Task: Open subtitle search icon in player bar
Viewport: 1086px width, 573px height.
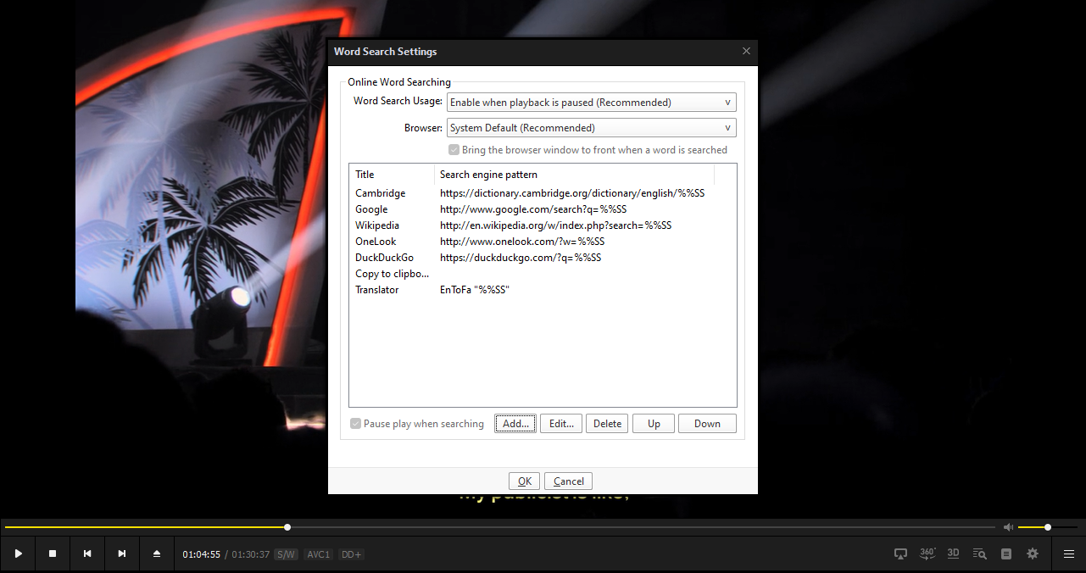Action: (980, 554)
